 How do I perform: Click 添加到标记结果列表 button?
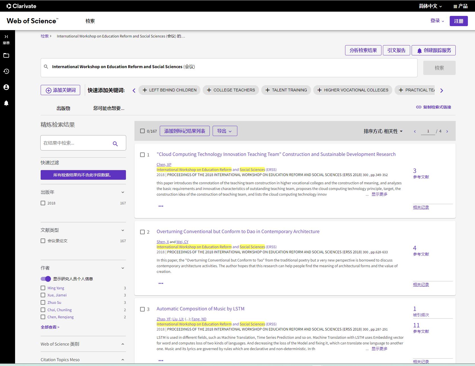(x=185, y=131)
